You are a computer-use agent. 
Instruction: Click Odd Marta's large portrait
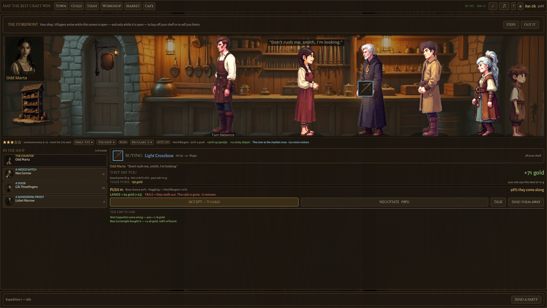(24, 56)
